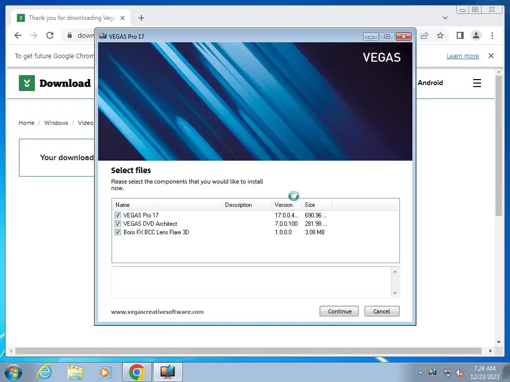Click the Size column header

[317, 204]
